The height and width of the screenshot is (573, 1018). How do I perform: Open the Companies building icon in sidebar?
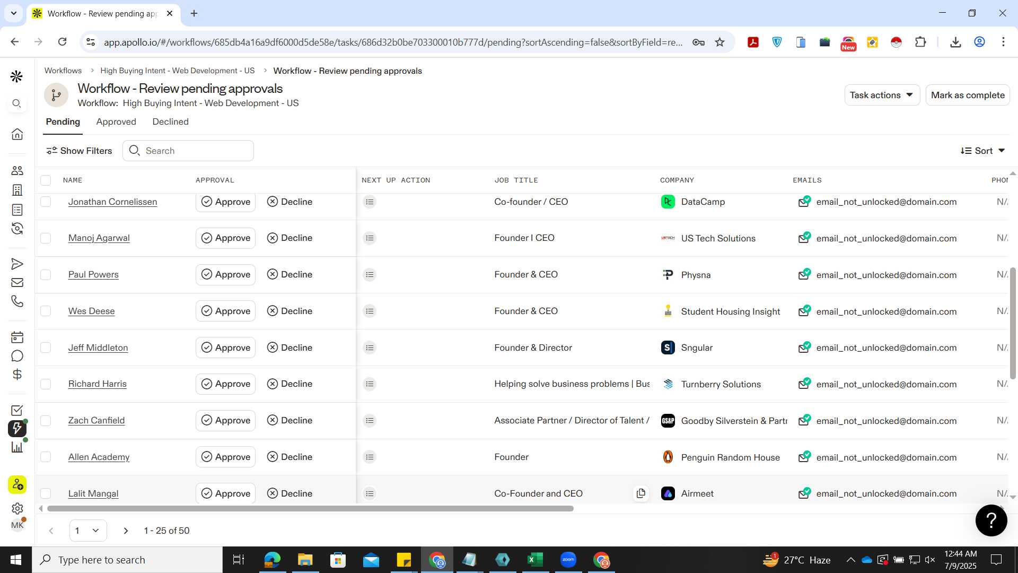17,190
